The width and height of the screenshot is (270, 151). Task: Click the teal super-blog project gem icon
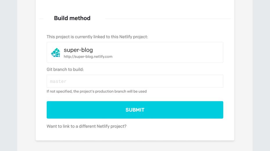point(55,53)
